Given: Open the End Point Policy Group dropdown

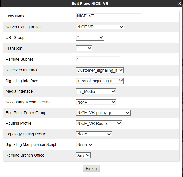Looking at the screenshot, I should [x=103, y=113].
